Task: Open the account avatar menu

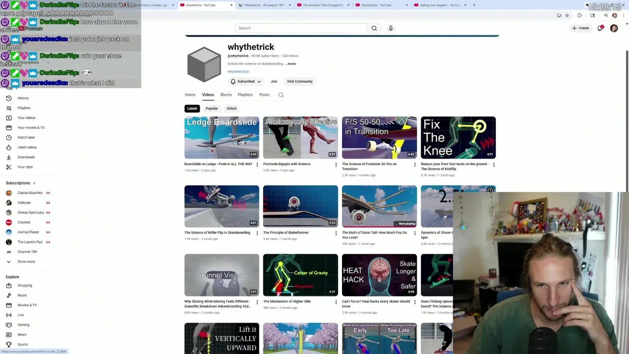Action: (x=614, y=28)
